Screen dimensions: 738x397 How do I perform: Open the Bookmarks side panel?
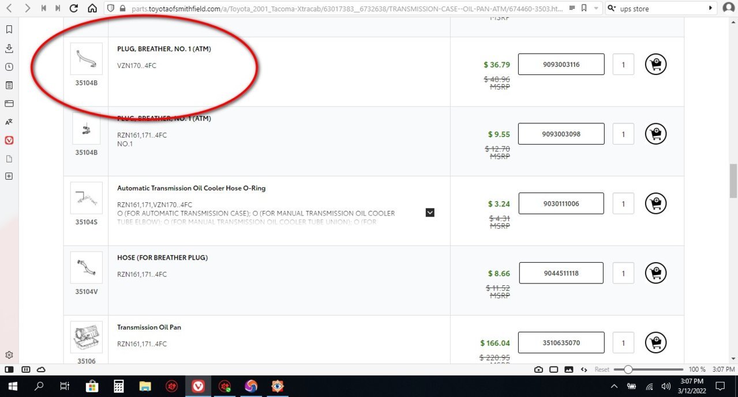9,30
